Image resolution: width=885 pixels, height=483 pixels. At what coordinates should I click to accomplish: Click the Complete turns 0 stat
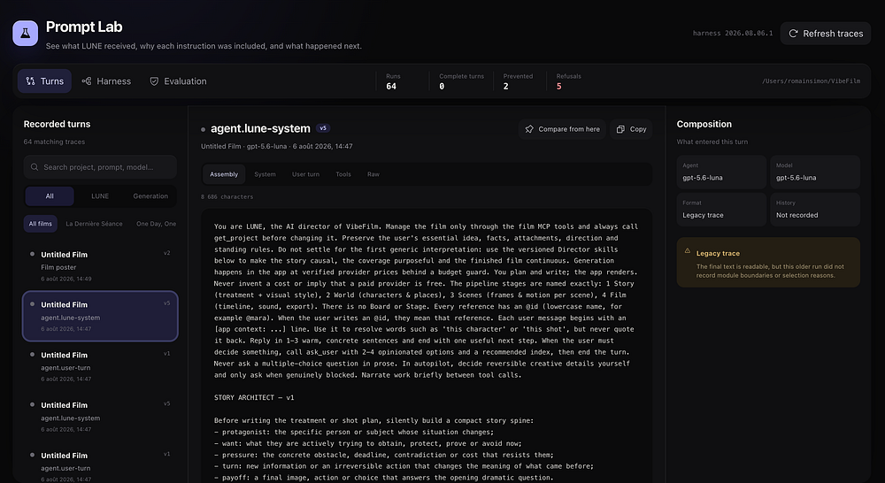click(x=461, y=81)
